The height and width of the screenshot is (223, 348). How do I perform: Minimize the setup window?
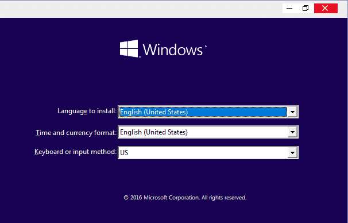tap(289, 9)
